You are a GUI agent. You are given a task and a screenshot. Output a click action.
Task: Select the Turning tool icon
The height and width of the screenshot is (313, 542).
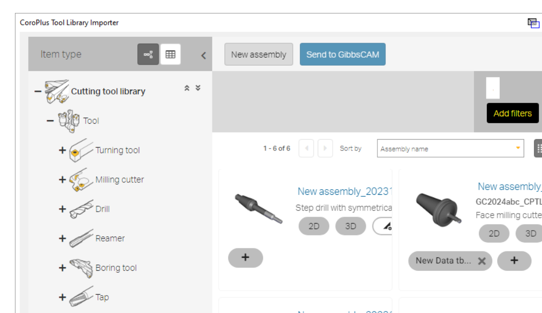point(81,150)
